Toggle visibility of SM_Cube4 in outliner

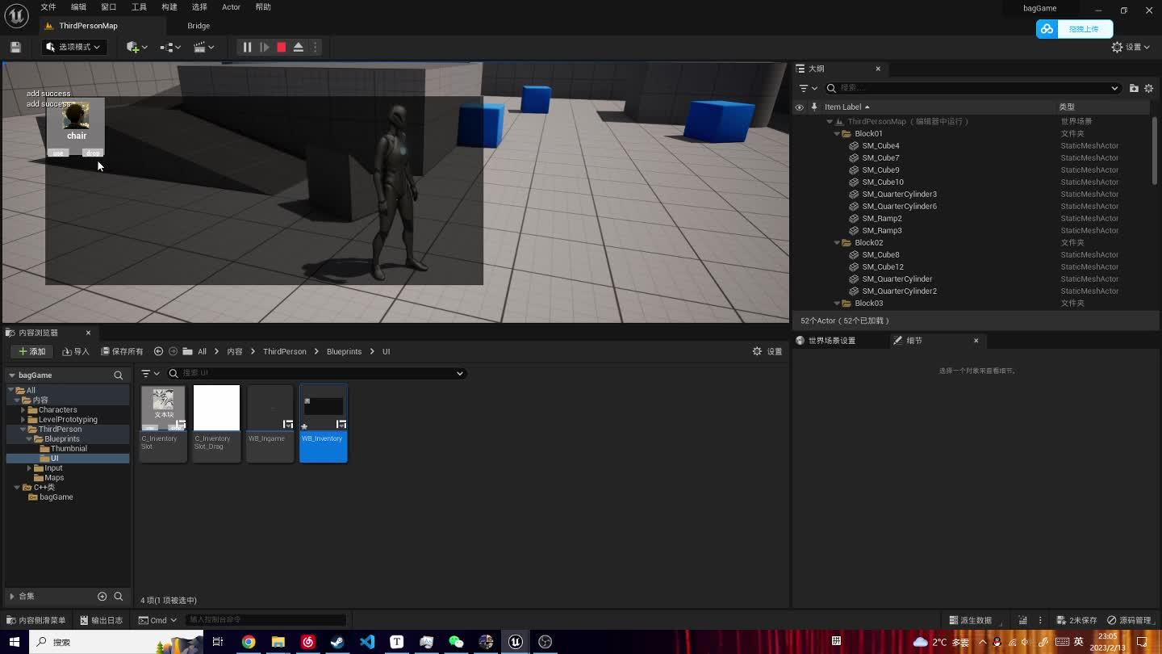pyautogui.click(x=799, y=145)
